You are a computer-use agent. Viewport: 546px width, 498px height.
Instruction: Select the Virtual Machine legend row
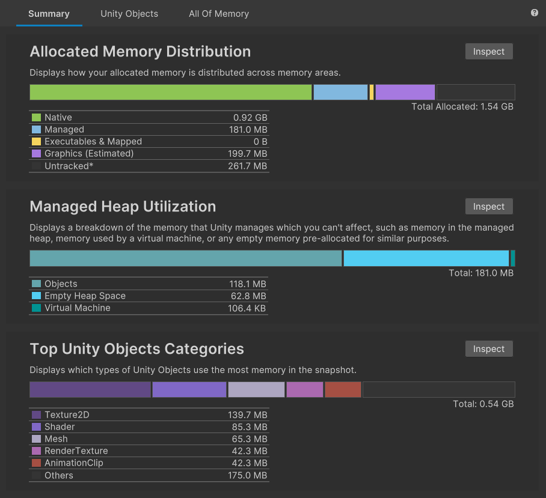[149, 308]
